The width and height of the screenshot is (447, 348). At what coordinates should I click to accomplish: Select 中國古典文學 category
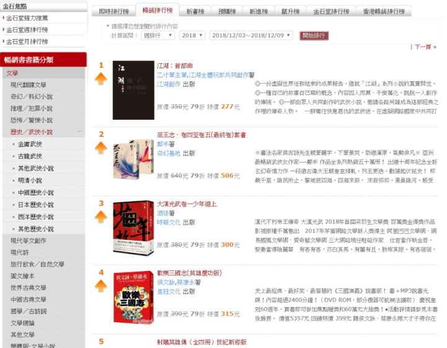pos(29,300)
